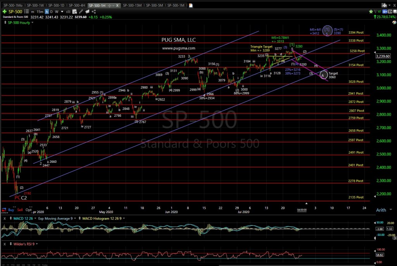Viewport: 397px width, 266px height.
Task: Click the 3258 Pivot label
Action: (x=357, y=51)
